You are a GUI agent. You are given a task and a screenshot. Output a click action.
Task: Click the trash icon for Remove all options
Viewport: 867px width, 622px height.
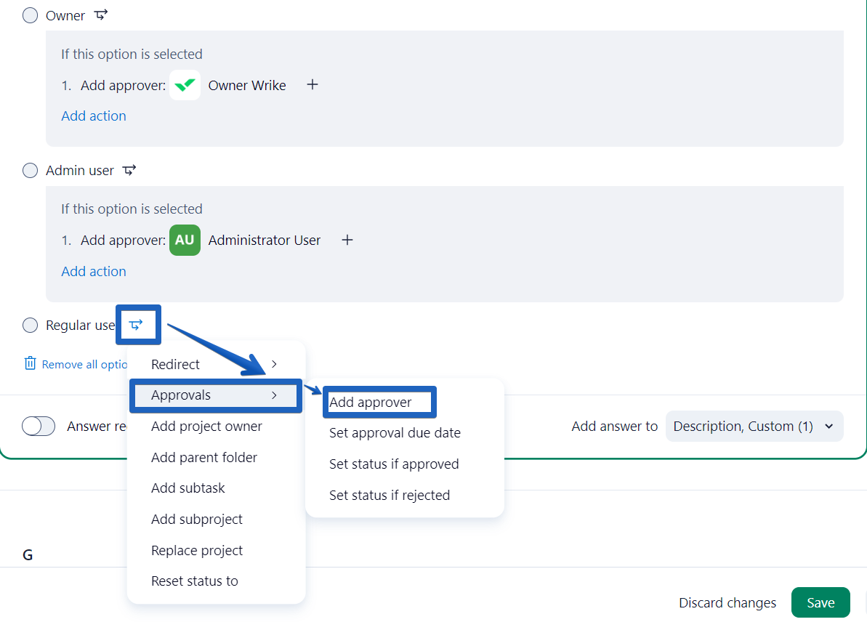pyautogui.click(x=30, y=363)
